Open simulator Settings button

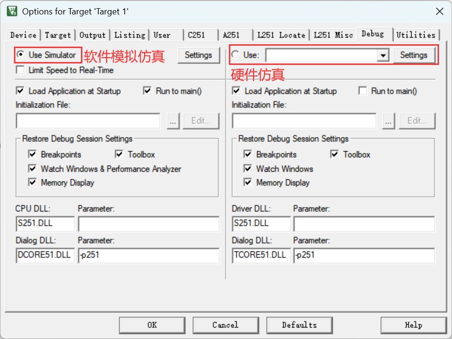pos(199,55)
